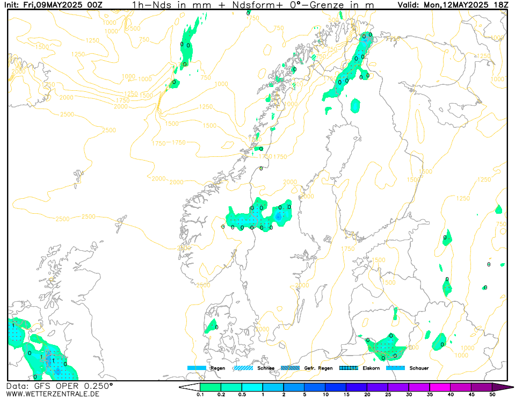The height and width of the screenshot is (398, 515).
Task: Select the 'Schauer' legend label
Action: coord(419,368)
